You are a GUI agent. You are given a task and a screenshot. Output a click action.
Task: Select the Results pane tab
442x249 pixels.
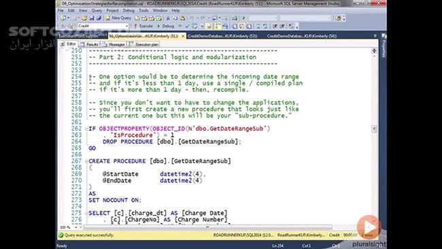tap(89, 44)
